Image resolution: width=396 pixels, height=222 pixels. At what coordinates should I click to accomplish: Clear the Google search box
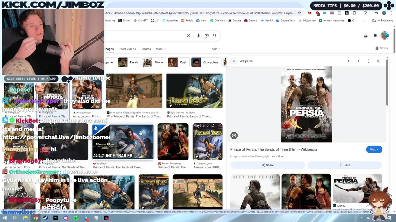(x=188, y=35)
